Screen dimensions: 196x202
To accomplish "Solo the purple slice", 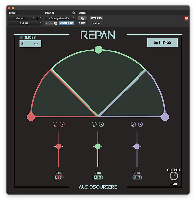I will tap(139, 177).
